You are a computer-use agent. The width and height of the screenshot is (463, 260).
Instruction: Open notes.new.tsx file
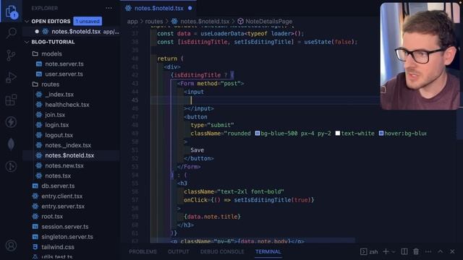pyautogui.click(x=64, y=165)
